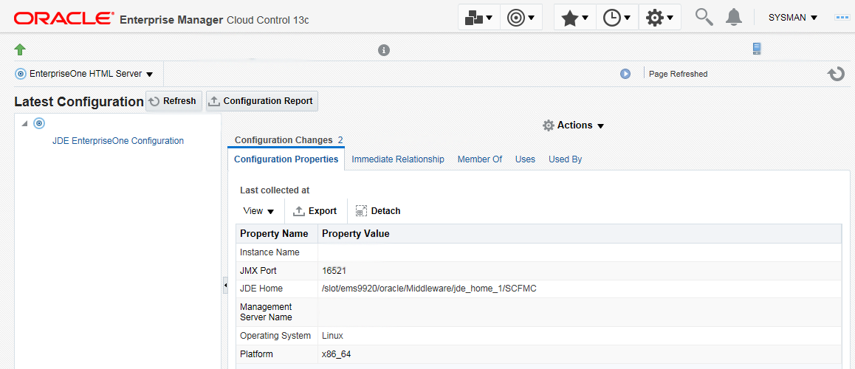This screenshot has height=369, width=855.
Task: Click the Refresh button
Action: click(x=174, y=101)
